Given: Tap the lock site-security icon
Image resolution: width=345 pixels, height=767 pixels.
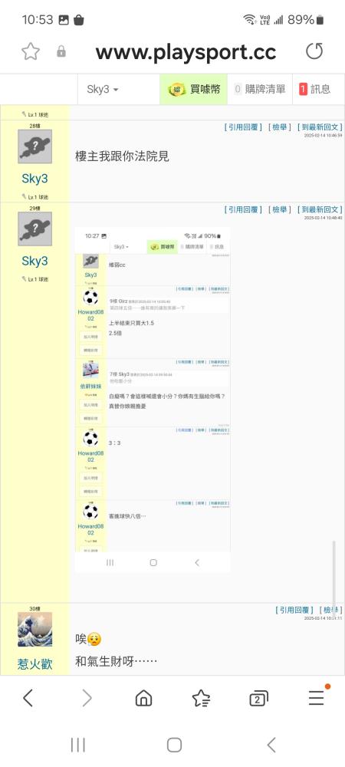Looking at the screenshot, I should 61,51.
